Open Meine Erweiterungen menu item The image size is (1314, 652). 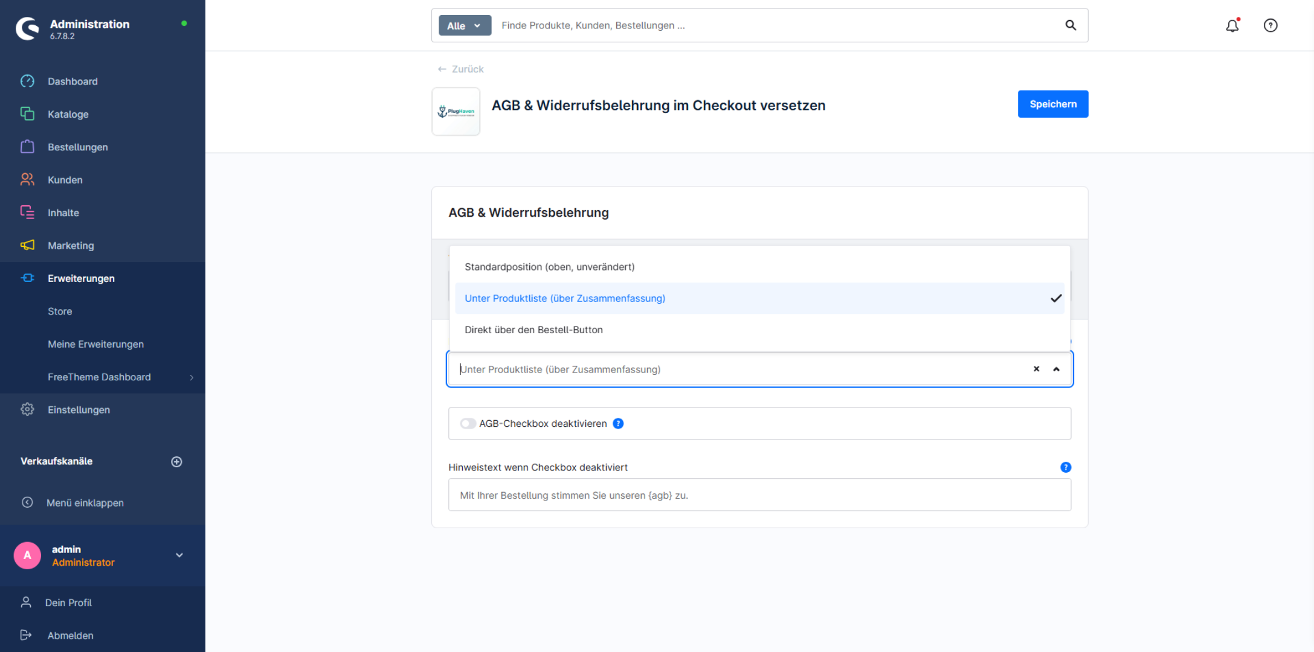95,344
